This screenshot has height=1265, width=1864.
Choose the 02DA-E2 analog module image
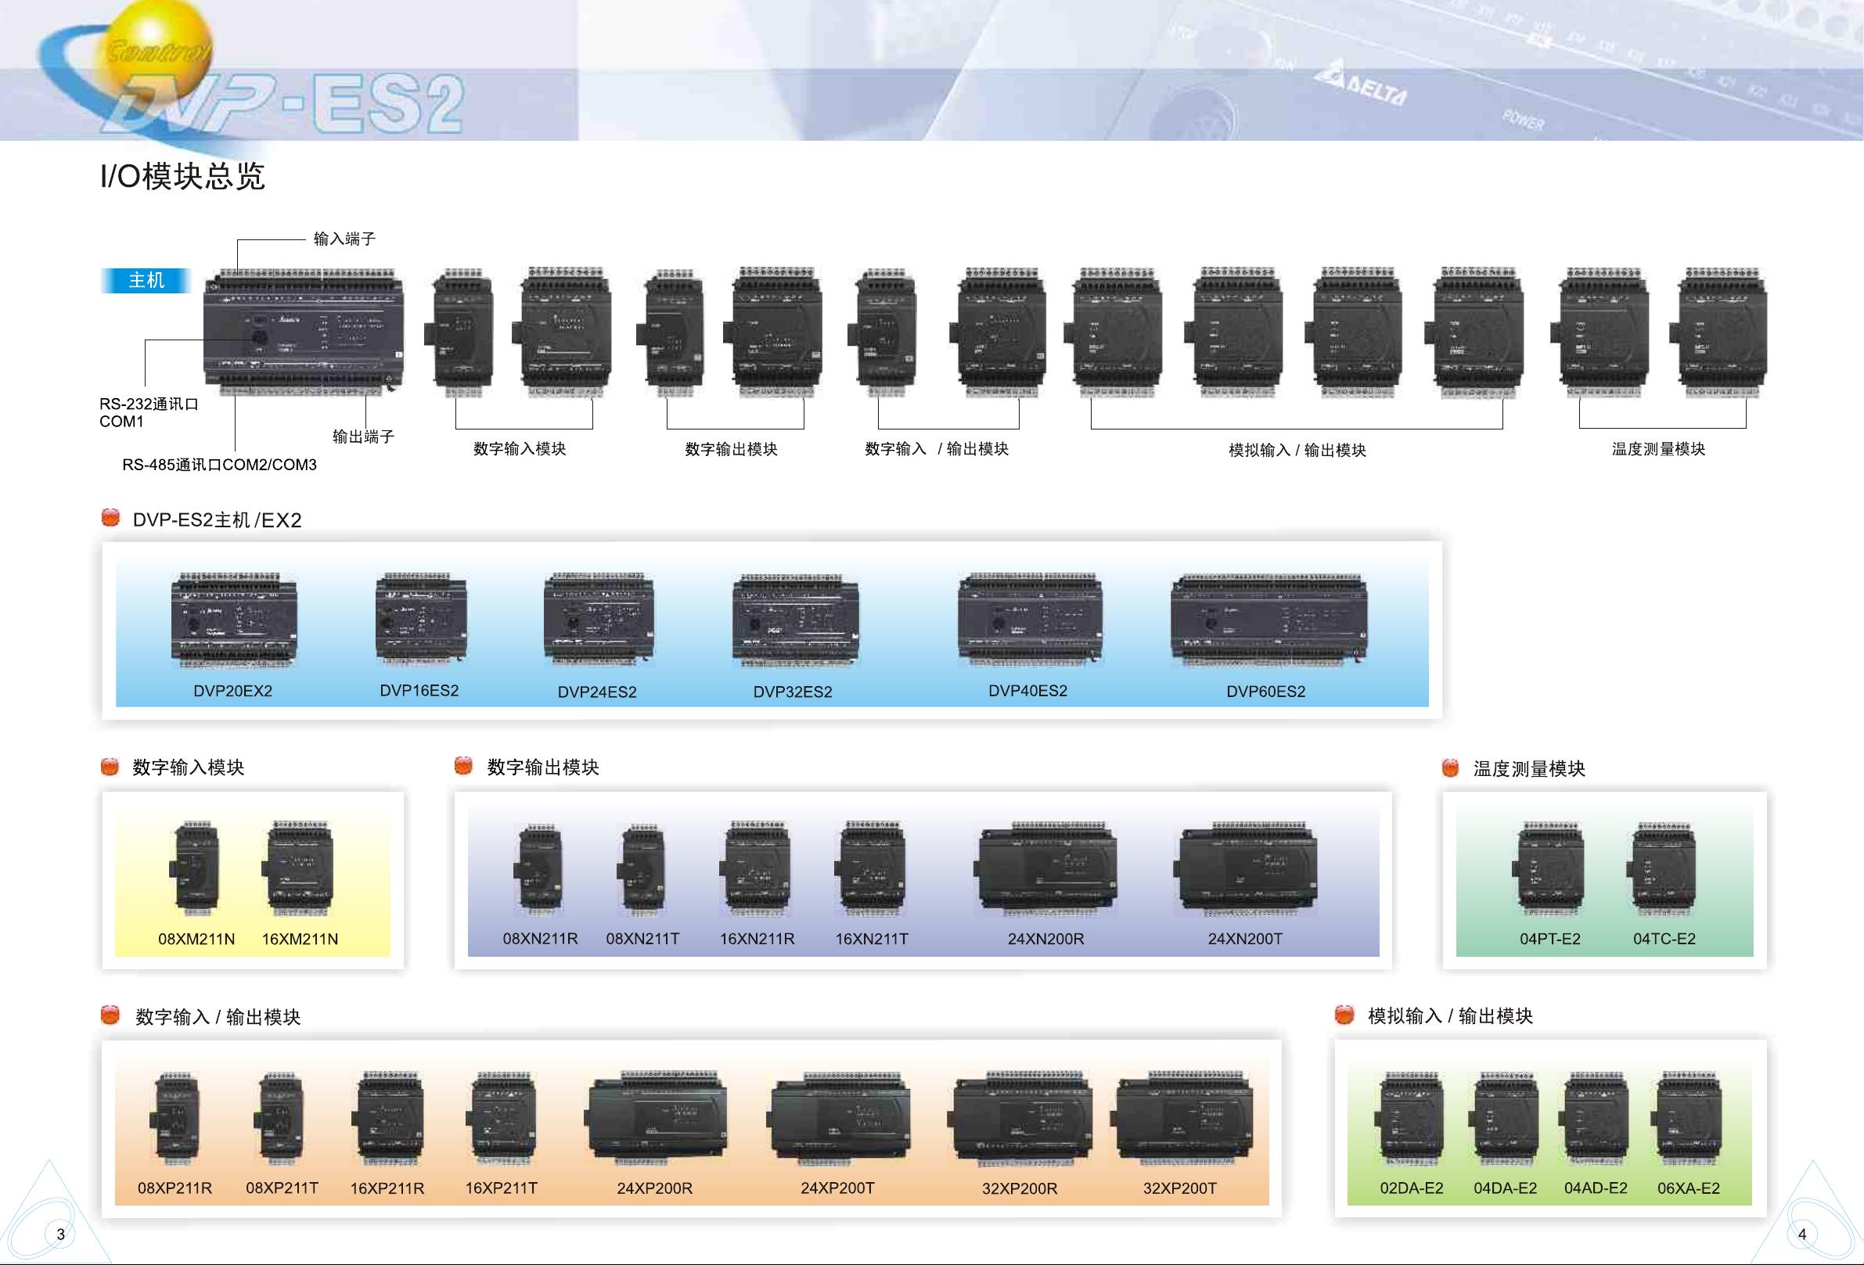point(1410,1119)
